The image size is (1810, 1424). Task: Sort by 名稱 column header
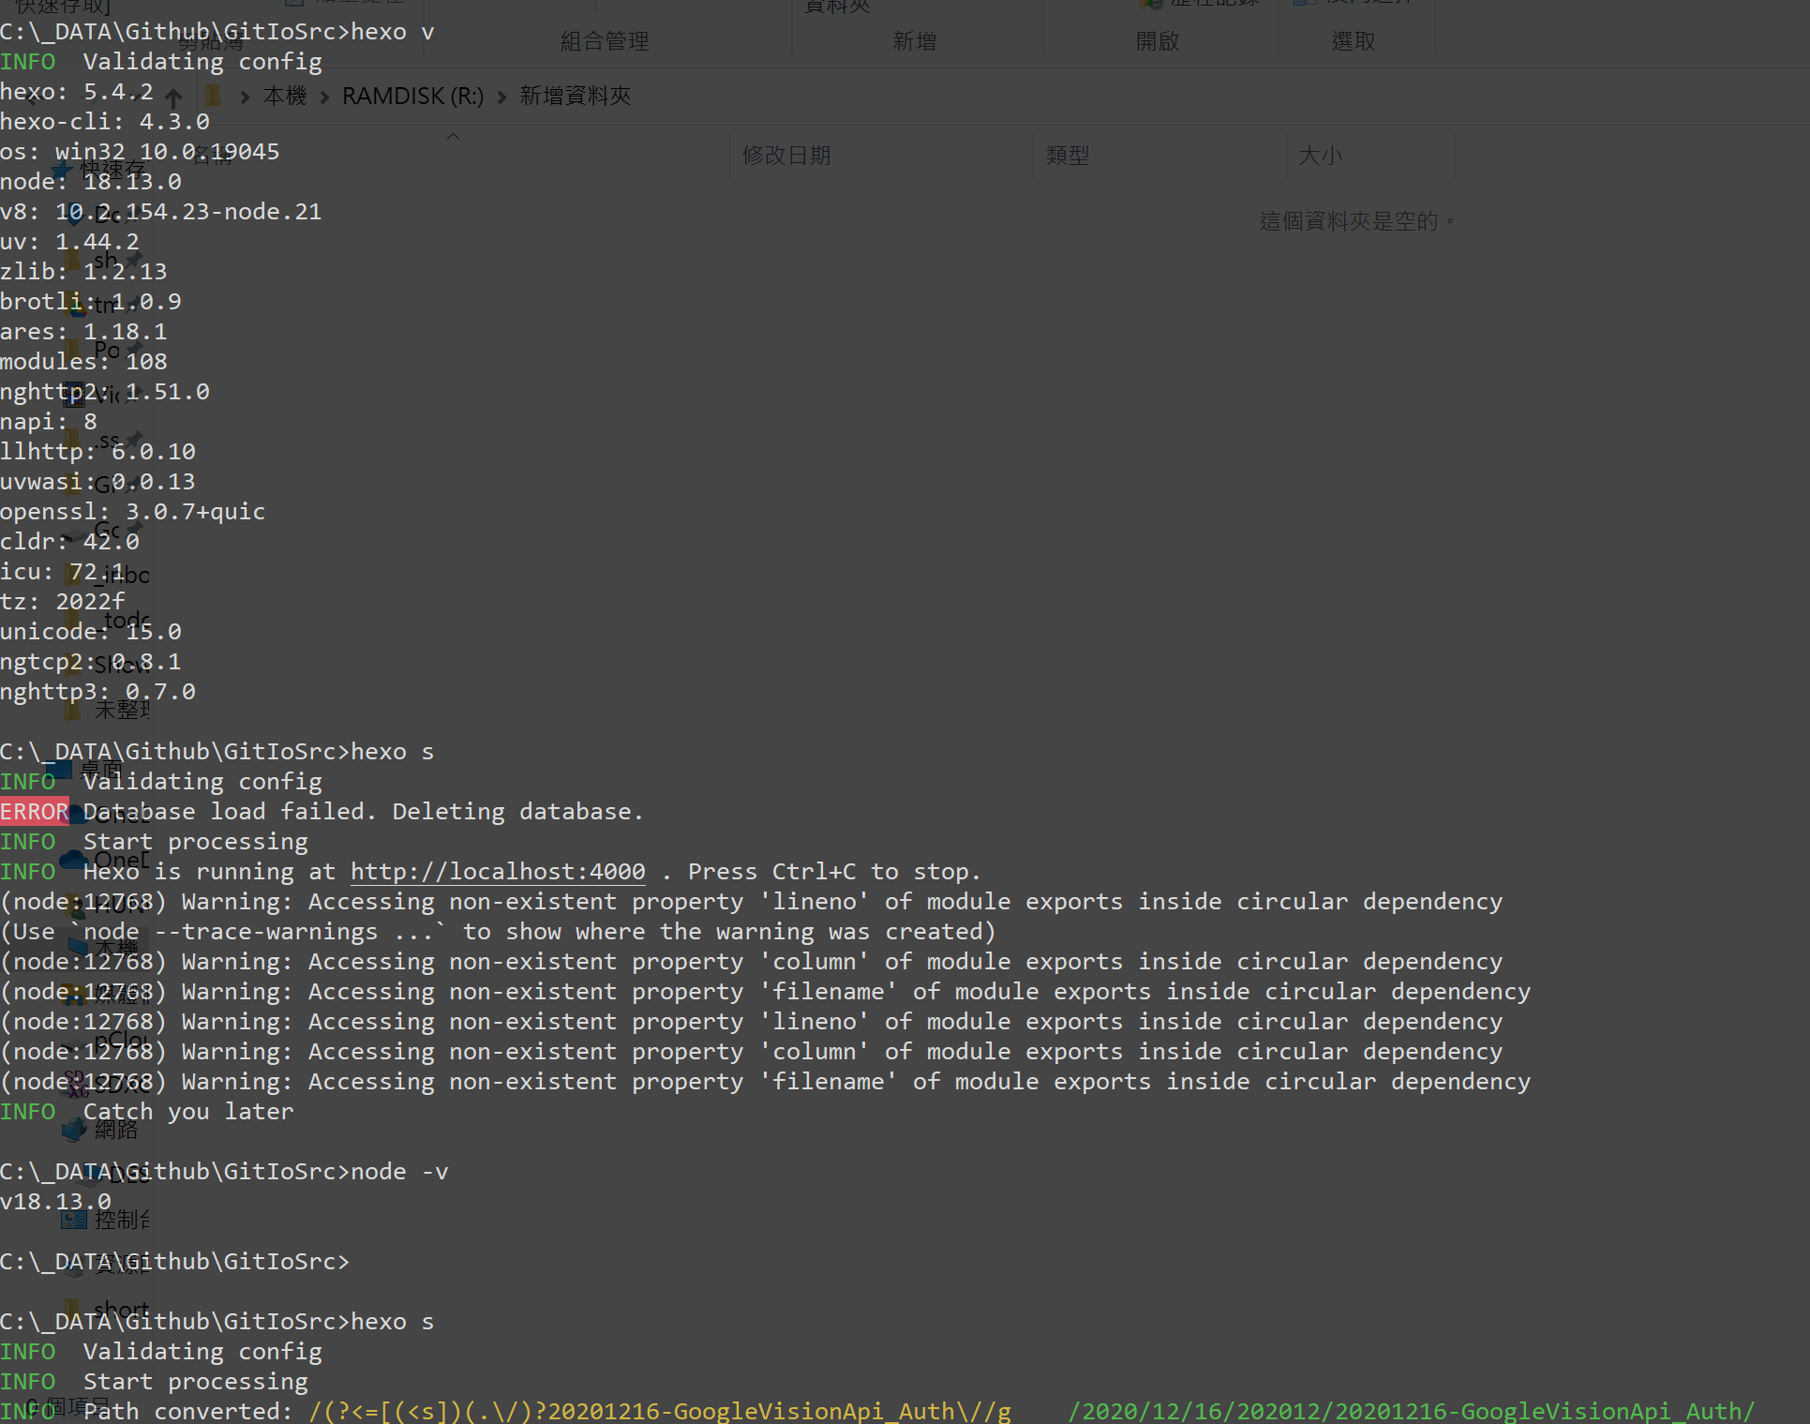pos(214,156)
